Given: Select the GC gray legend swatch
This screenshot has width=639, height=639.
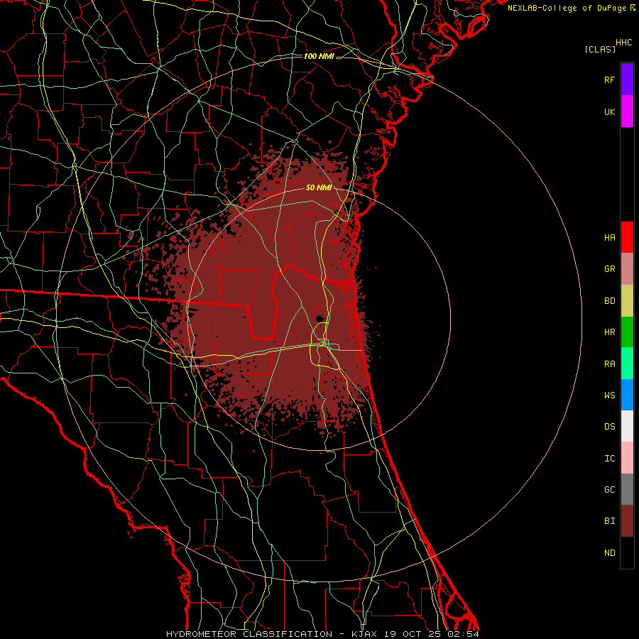Looking at the screenshot, I should 627,489.
